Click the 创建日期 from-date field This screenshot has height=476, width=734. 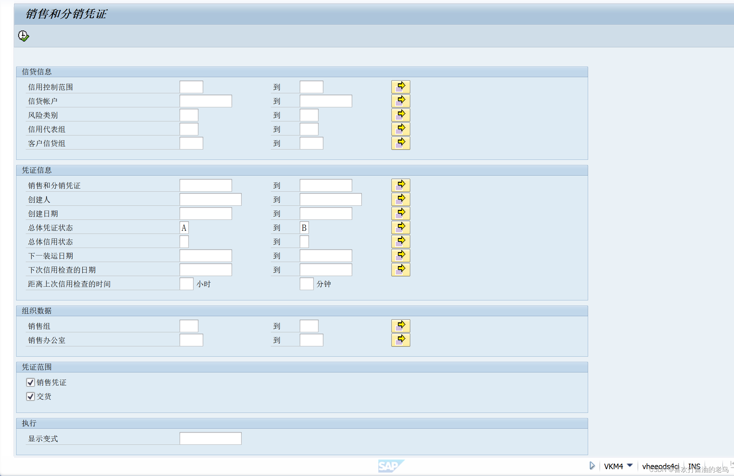click(x=205, y=214)
